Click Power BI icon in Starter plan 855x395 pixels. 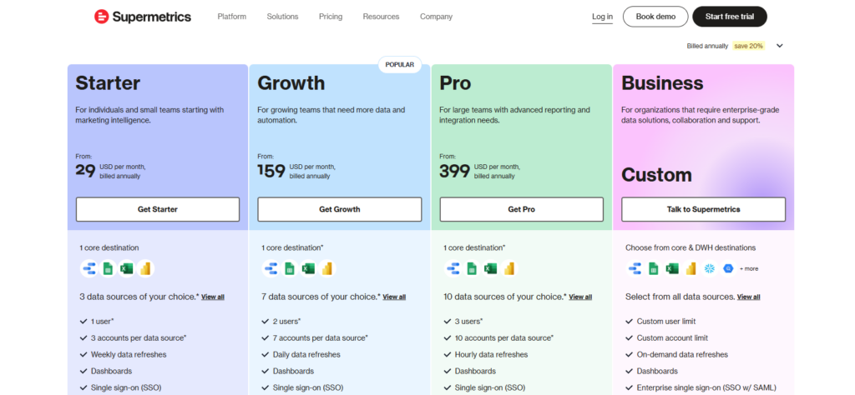pos(146,268)
